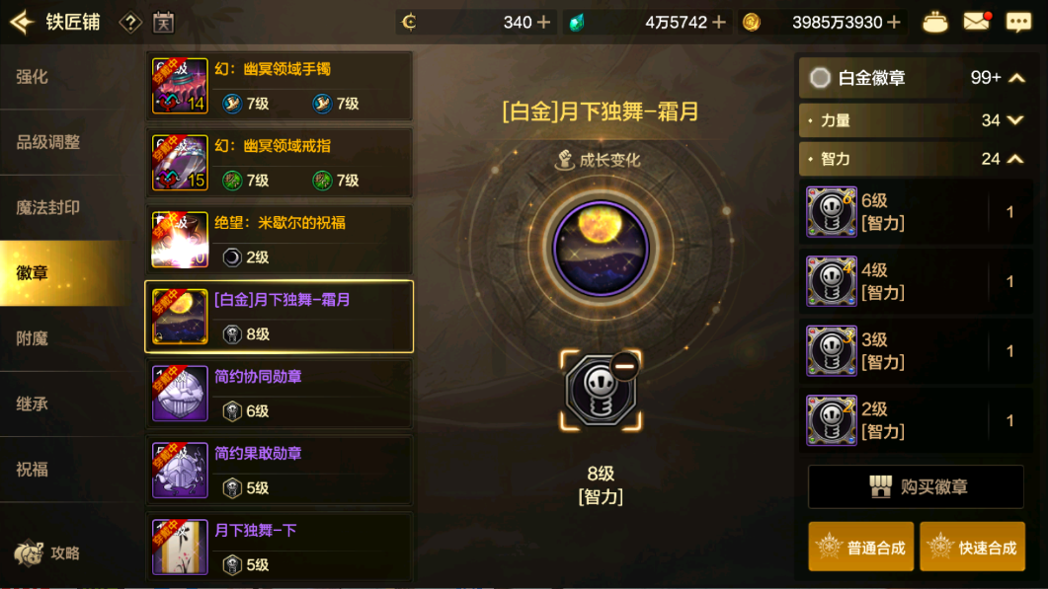Open the mail envelope icon
1048x589 pixels.
pyautogui.click(x=977, y=22)
